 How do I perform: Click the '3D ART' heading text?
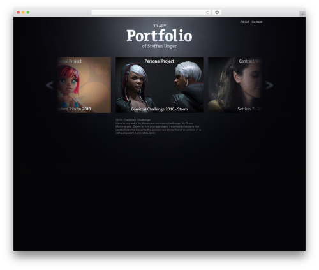point(159,26)
